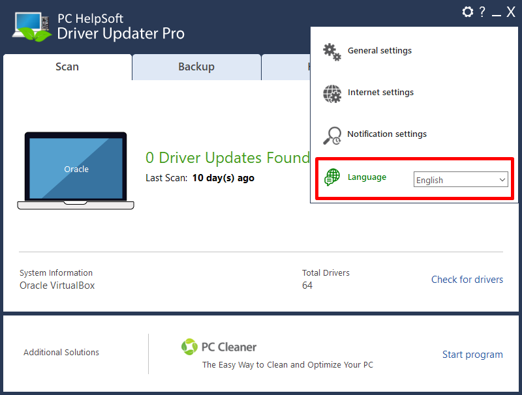
Task: Click the Language globe speech icon
Action: pyautogui.click(x=332, y=177)
